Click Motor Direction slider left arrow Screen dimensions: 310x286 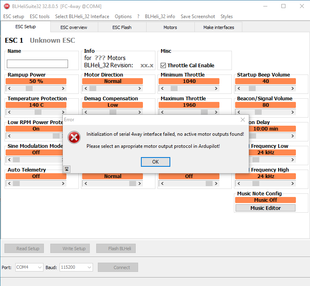[x=86, y=88]
